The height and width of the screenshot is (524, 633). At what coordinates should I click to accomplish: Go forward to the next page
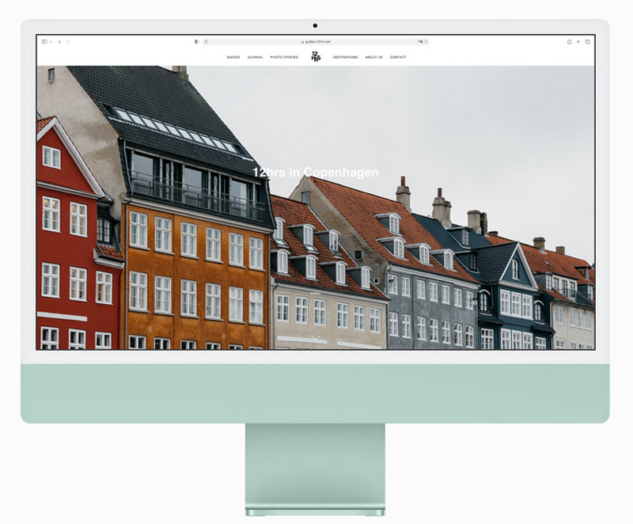(x=68, y=41)
